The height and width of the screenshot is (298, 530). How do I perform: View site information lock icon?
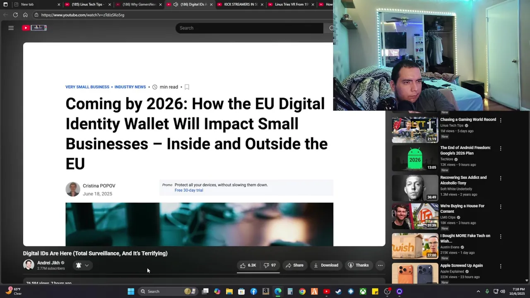click(36, 15)
